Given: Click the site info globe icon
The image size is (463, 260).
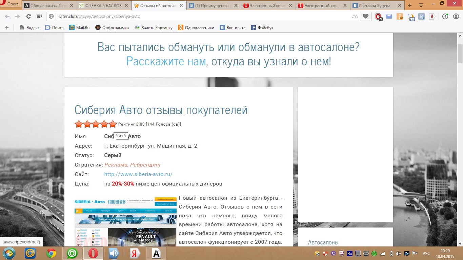Looking at the screenshot, I should coord(52,16).
